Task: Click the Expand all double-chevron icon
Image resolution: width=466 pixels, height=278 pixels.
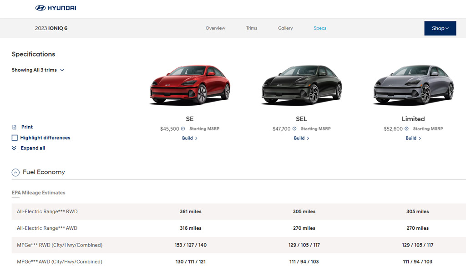Action: pos(14,148)
